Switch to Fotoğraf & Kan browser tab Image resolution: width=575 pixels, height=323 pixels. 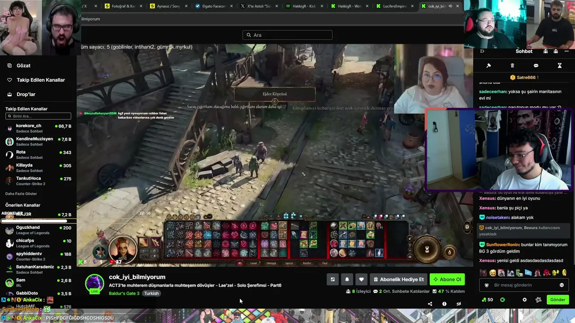tap(123, 6)
